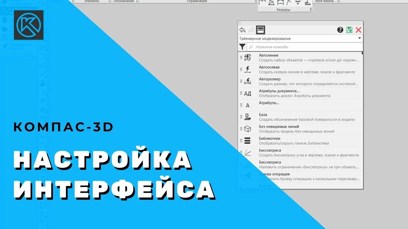
Task: Click the Размеры toolbar group label
Action: 283,10
